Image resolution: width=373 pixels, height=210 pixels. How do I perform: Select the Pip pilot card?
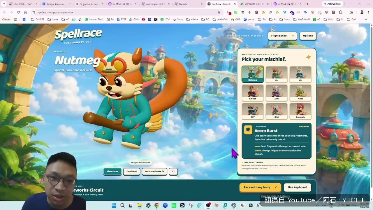click(x=277, y=74)
